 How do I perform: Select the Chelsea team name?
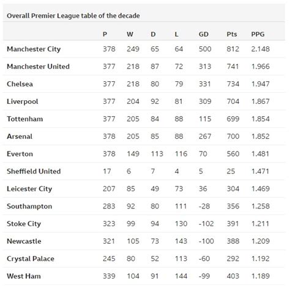pyautogui.click(x=20, y=84)
